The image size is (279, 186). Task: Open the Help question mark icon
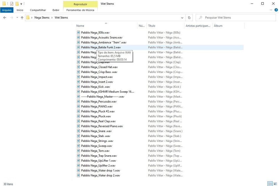click(x=276, y=10)
